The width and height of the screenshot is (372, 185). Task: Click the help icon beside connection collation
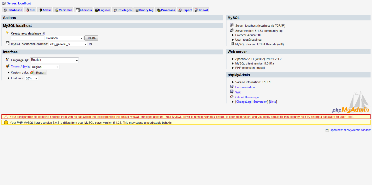pos(90,44)
